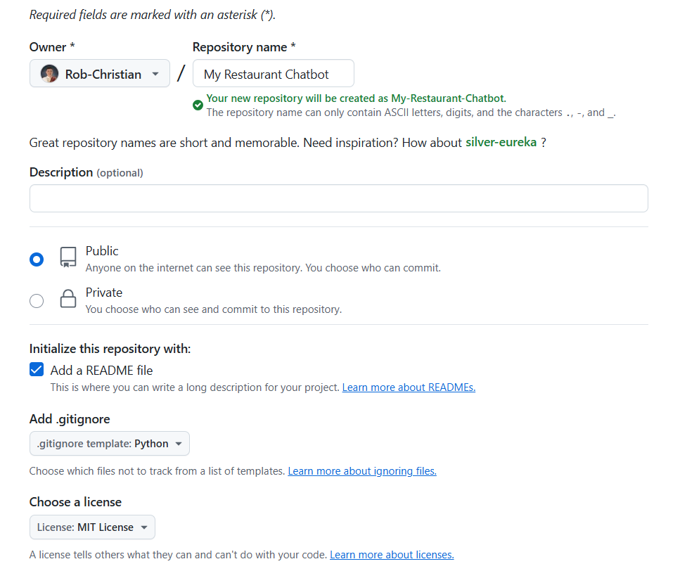Click the Description input field

pos(338,198)
